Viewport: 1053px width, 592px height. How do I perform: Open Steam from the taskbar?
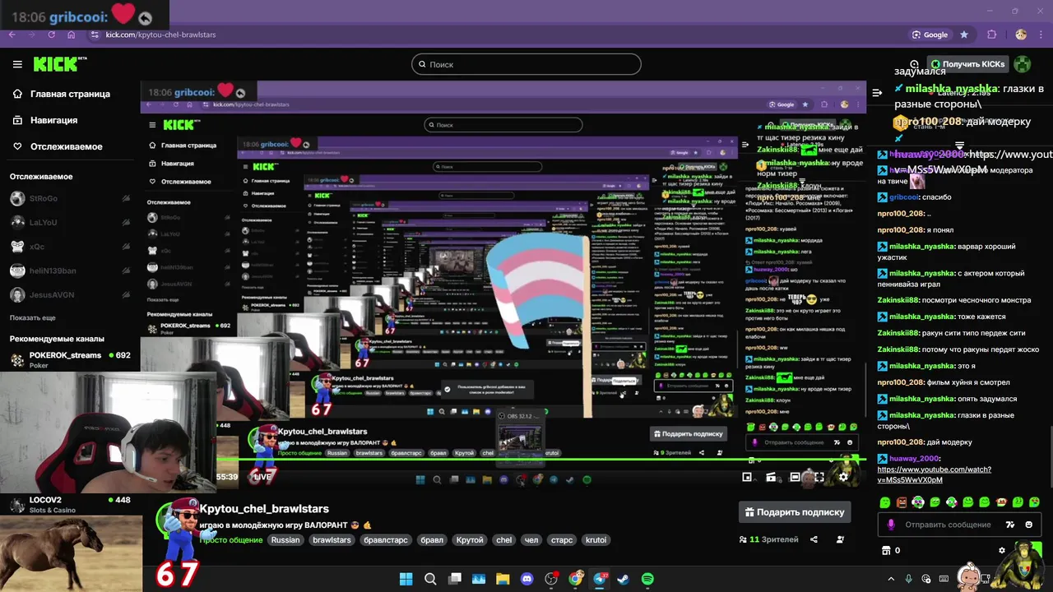[x=623, y=579]
